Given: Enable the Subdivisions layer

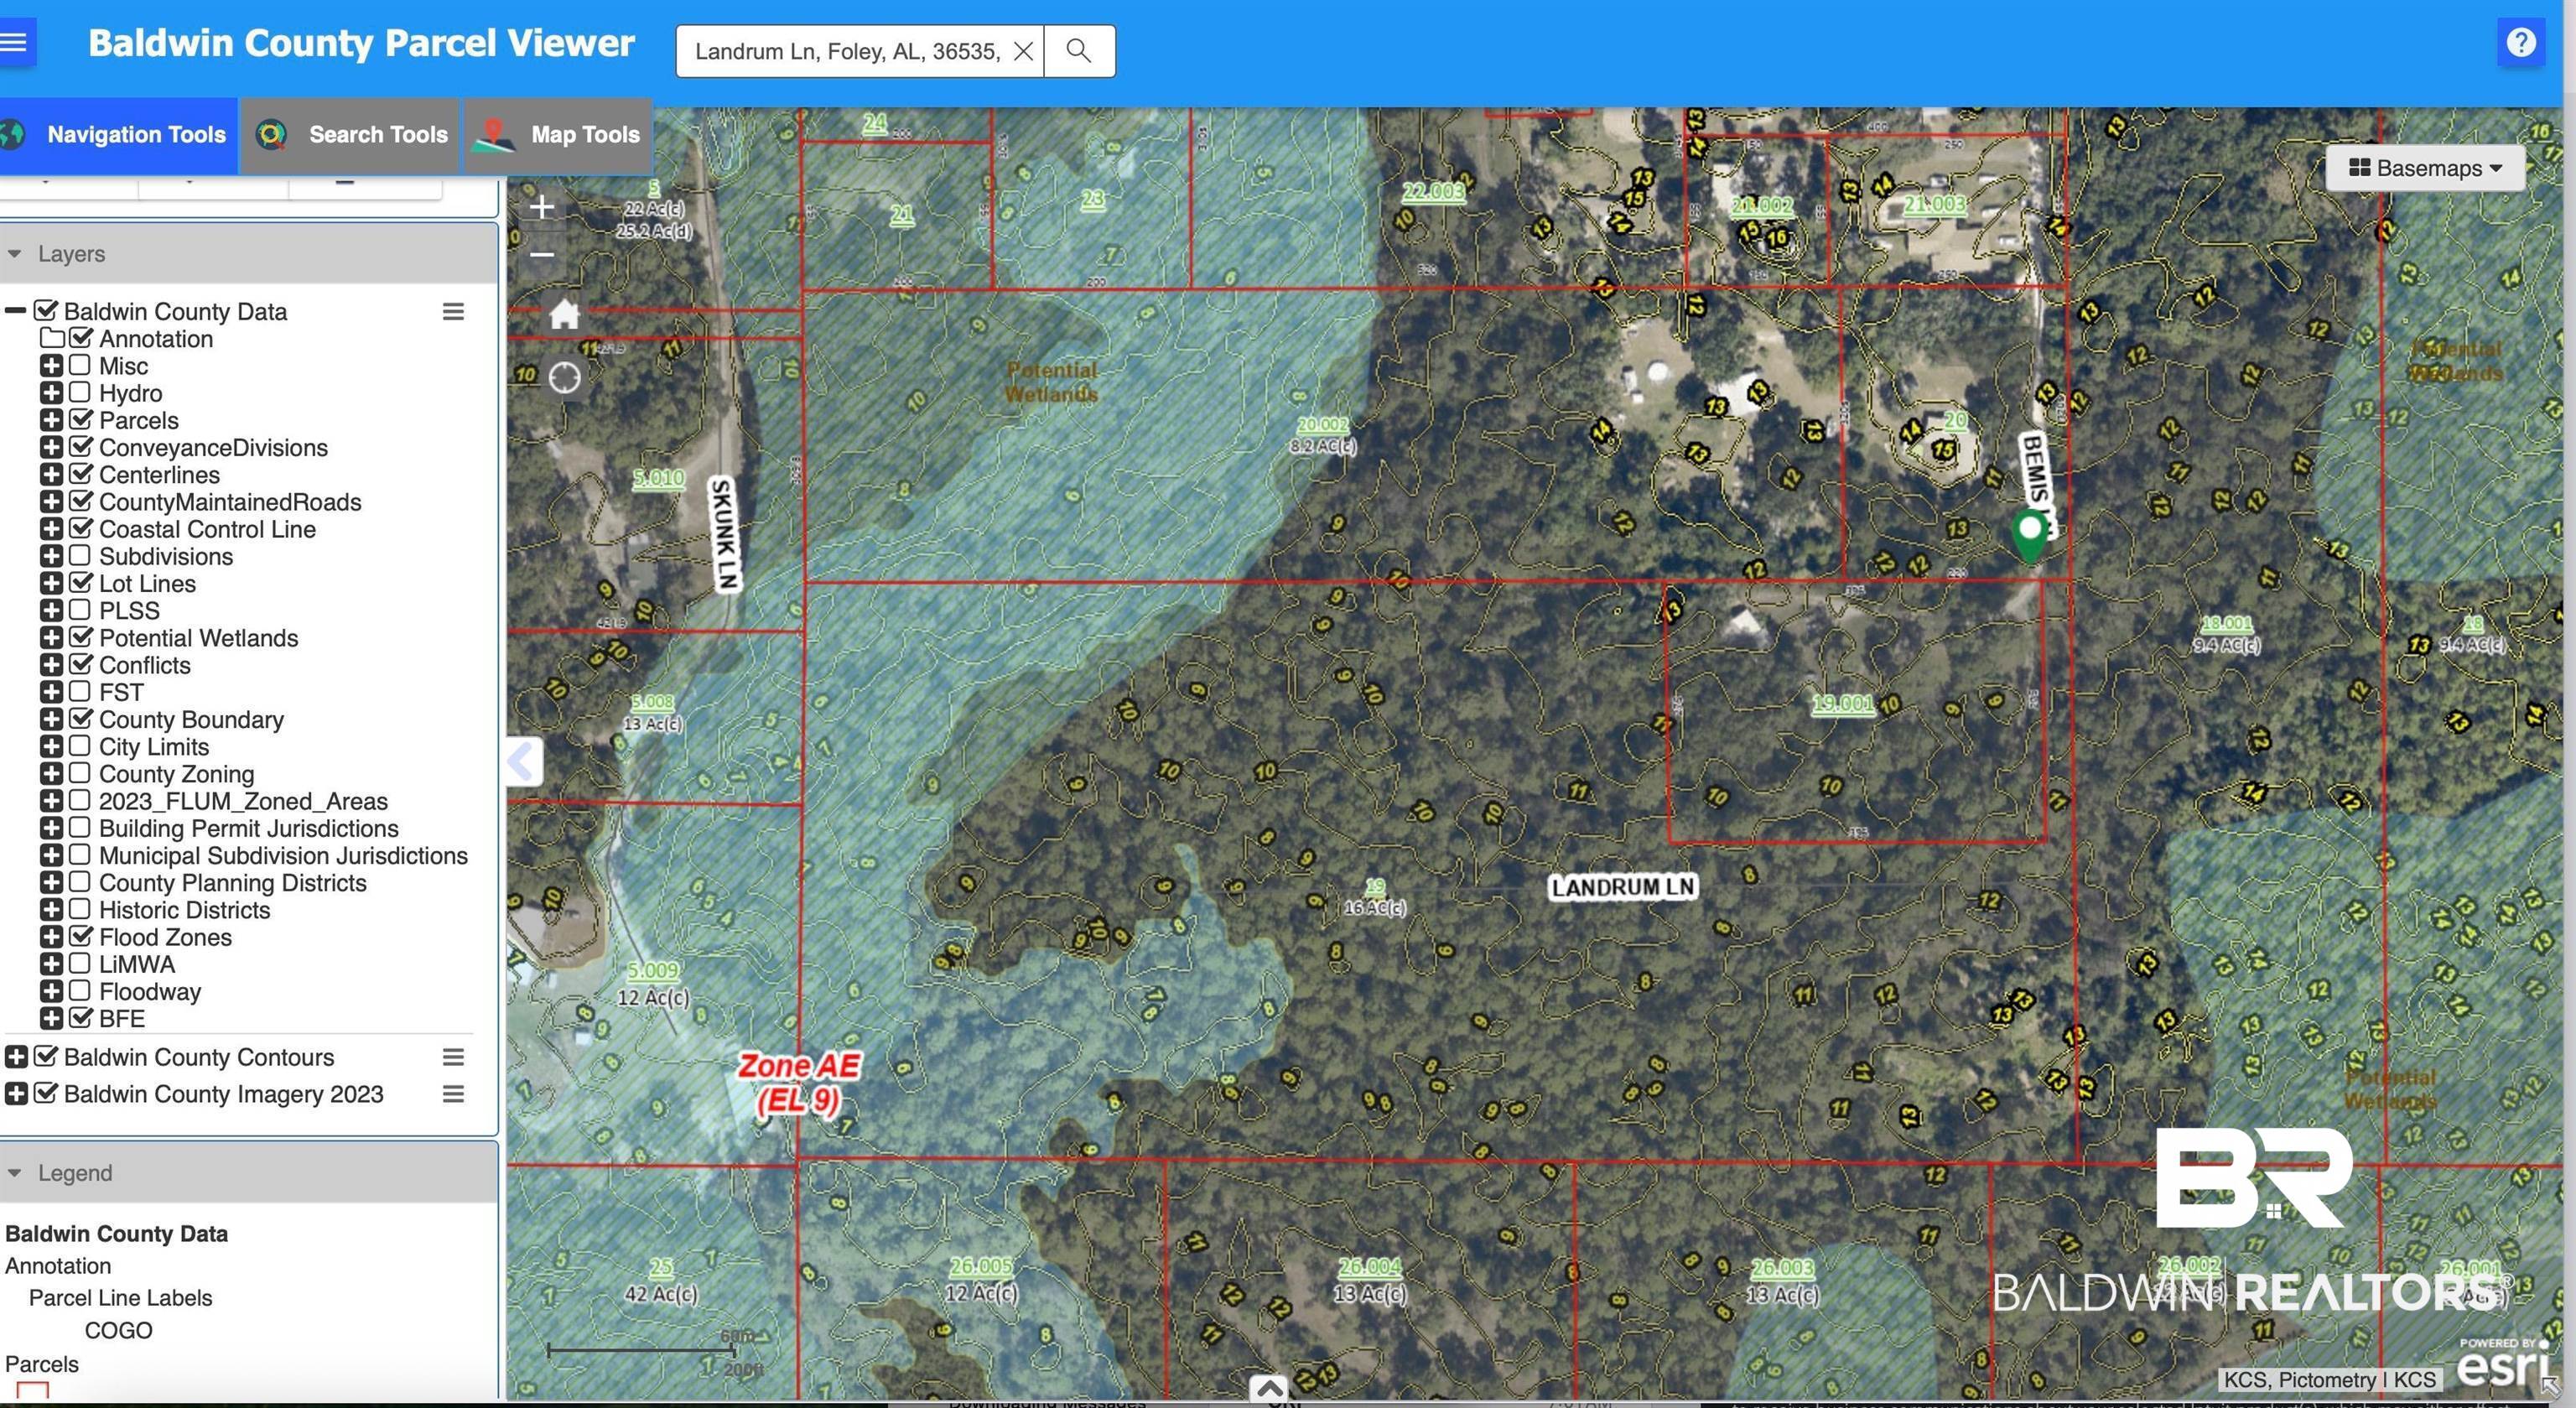Looking at the screenshot, I should 80,555.
